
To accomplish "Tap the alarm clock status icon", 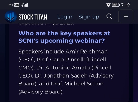I will coord(108,5).
